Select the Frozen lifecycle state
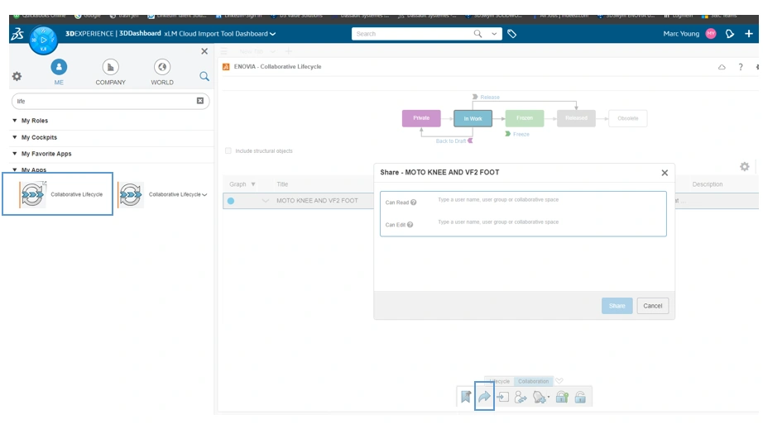 click(525, 118)
